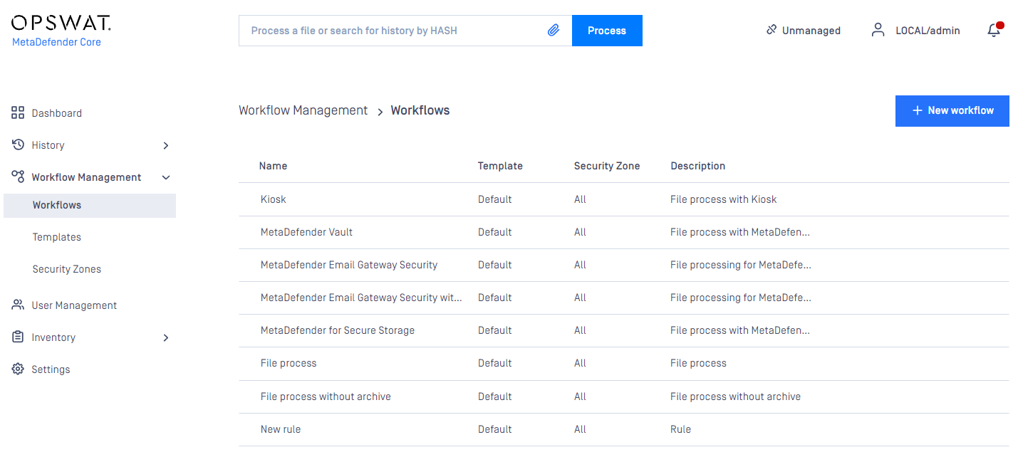Click Default template in Kiosk row
This screenshot has width=1018, height=457.
[494, 199]
